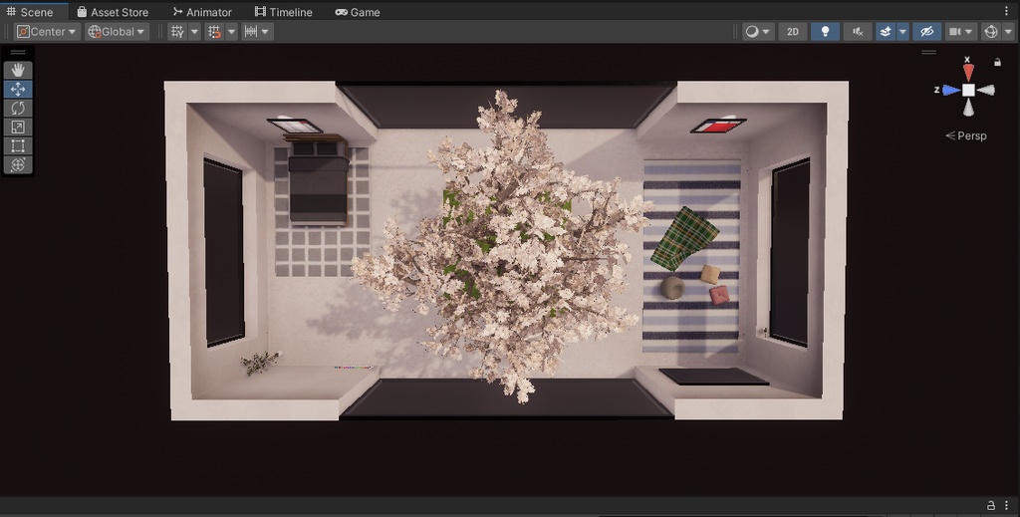Select the Move tool

[18, 89]
